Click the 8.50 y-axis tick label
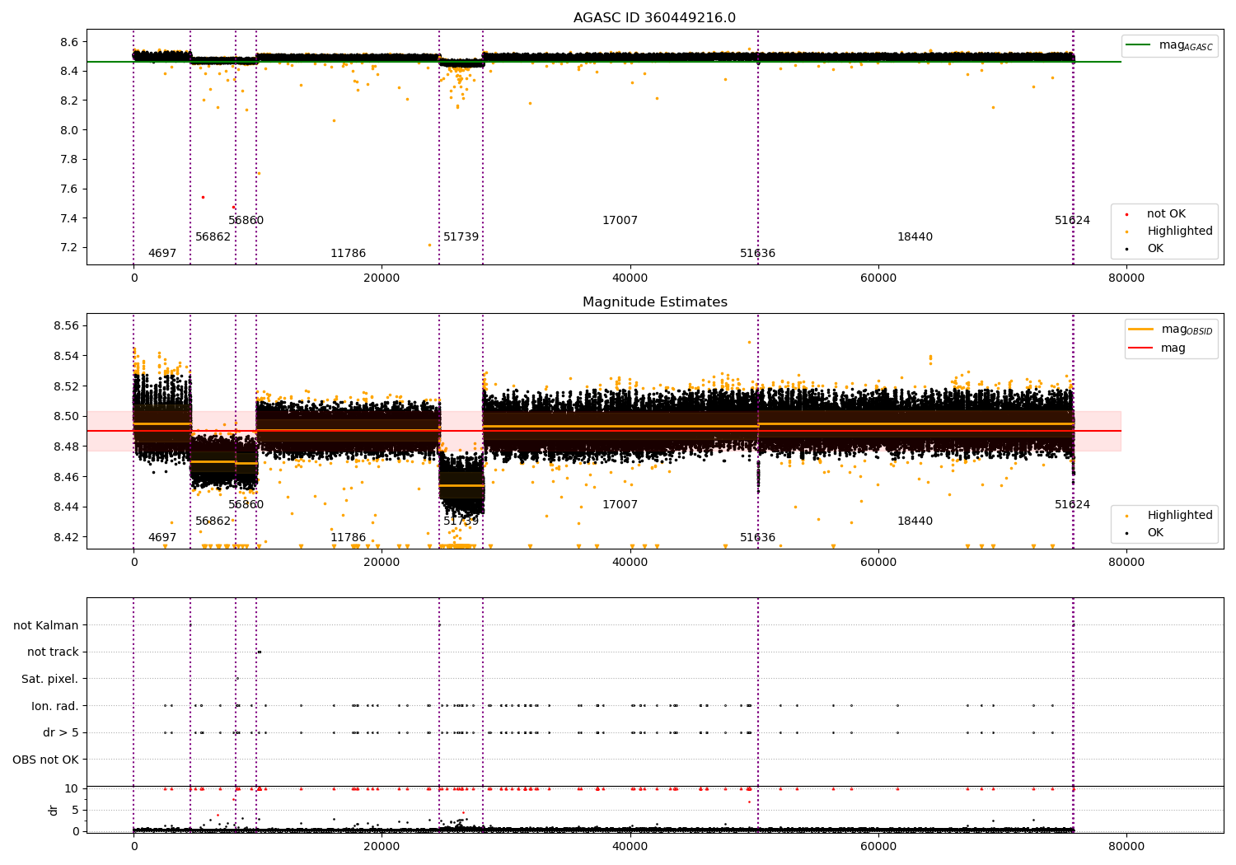 coord(67,417)
